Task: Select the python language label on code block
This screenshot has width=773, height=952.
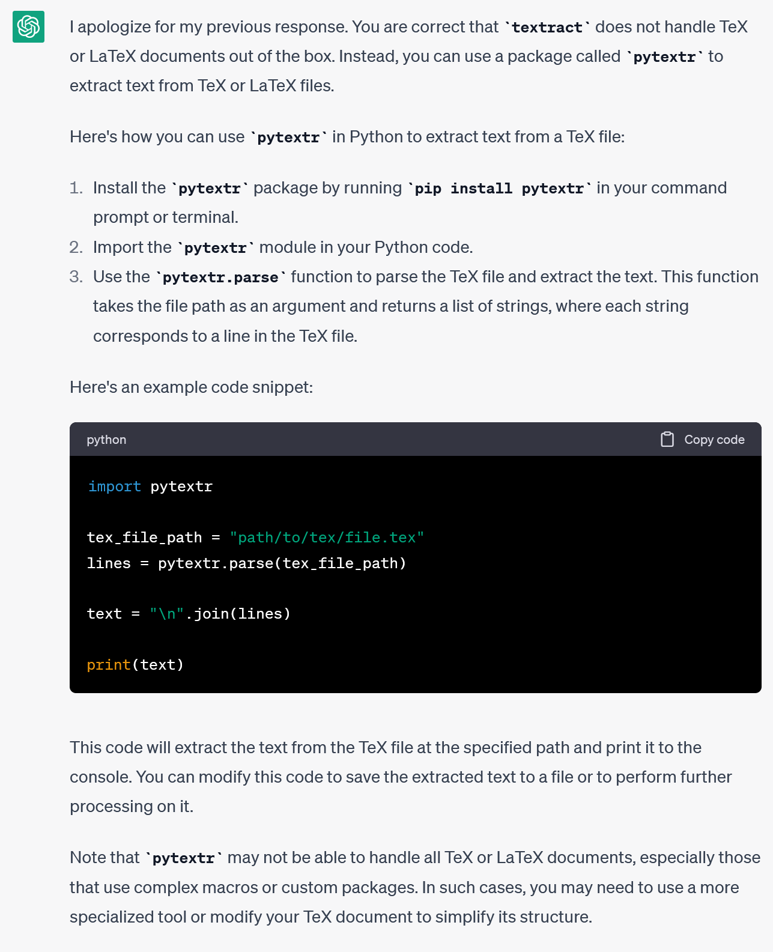Action: tap(106, 440)
